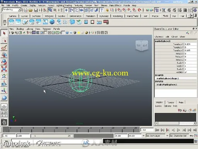
Task: Click the blue question mark help icon
Action: [101, 10]
